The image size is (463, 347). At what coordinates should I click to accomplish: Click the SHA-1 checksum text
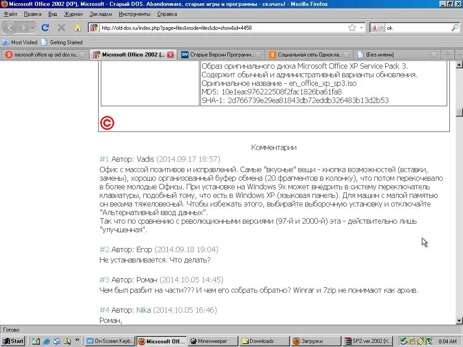coord(295,100)
